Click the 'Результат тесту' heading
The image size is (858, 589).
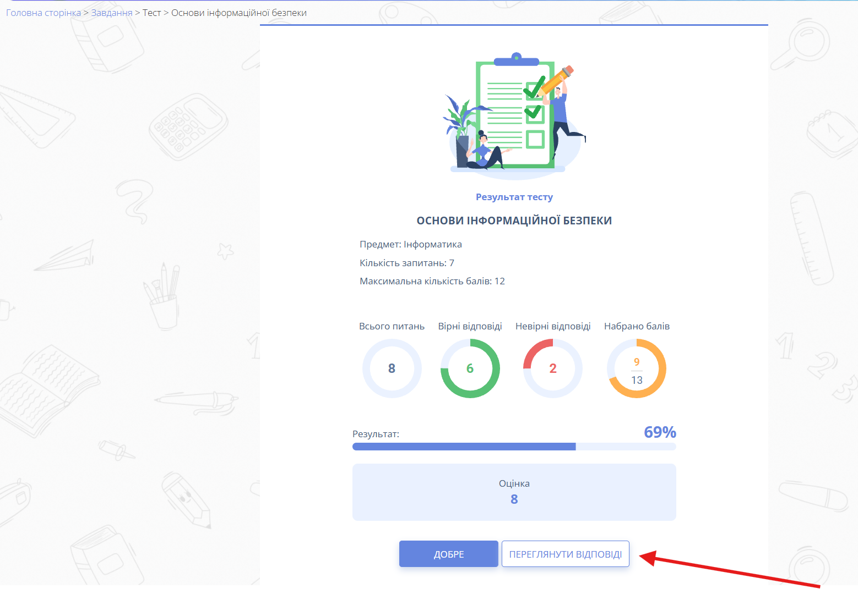pyautogui.click(x=514, y=197)
